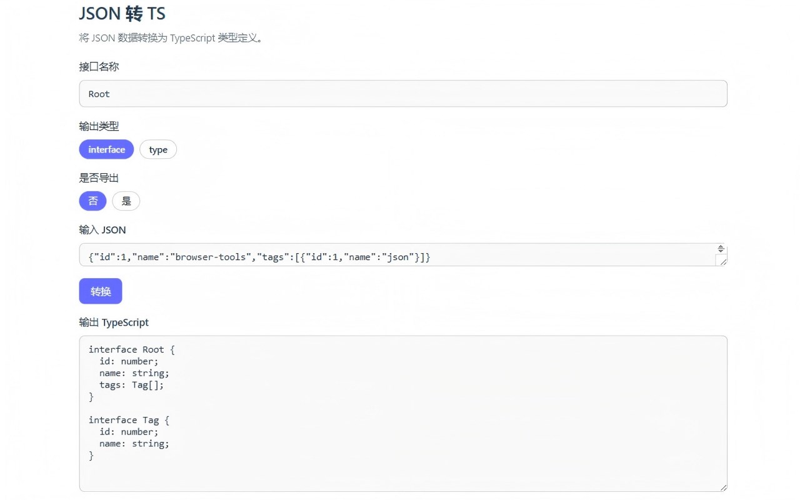Select the type output option
The image size is (800, 500).
(x=158, y=149)
